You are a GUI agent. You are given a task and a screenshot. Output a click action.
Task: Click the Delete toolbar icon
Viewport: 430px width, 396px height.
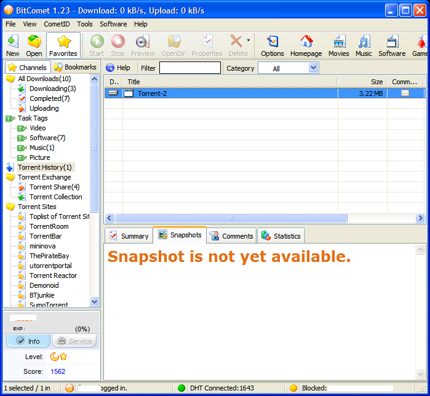coord(237,46)
